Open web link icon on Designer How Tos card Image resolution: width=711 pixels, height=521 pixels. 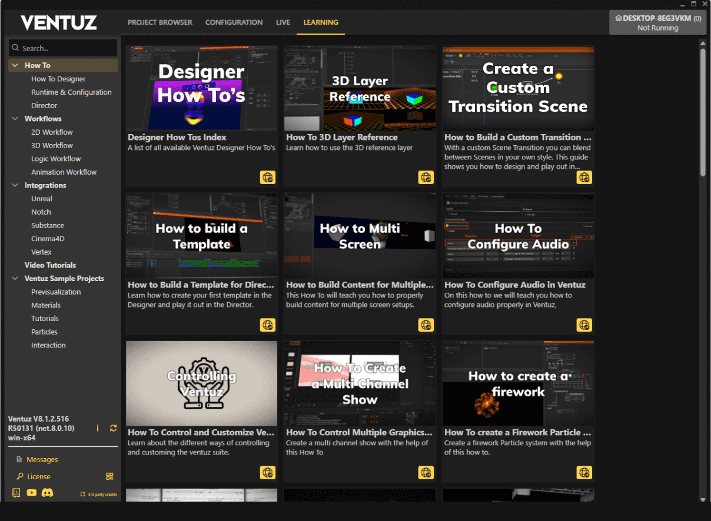(x=267, y=177)
